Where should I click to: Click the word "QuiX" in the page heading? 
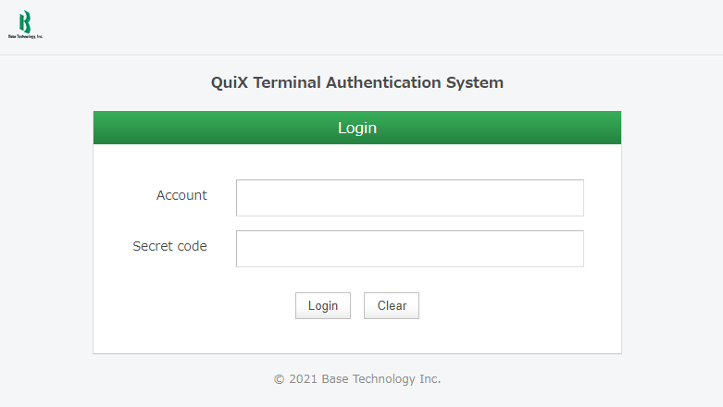(x=229, y=82)
